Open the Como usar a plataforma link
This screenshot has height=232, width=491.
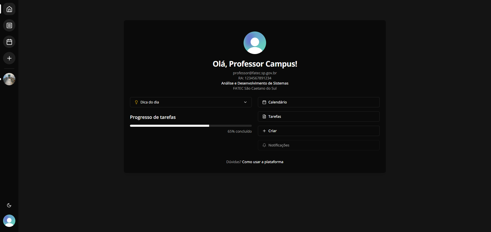pyautogui.click(x=263, y=162)
